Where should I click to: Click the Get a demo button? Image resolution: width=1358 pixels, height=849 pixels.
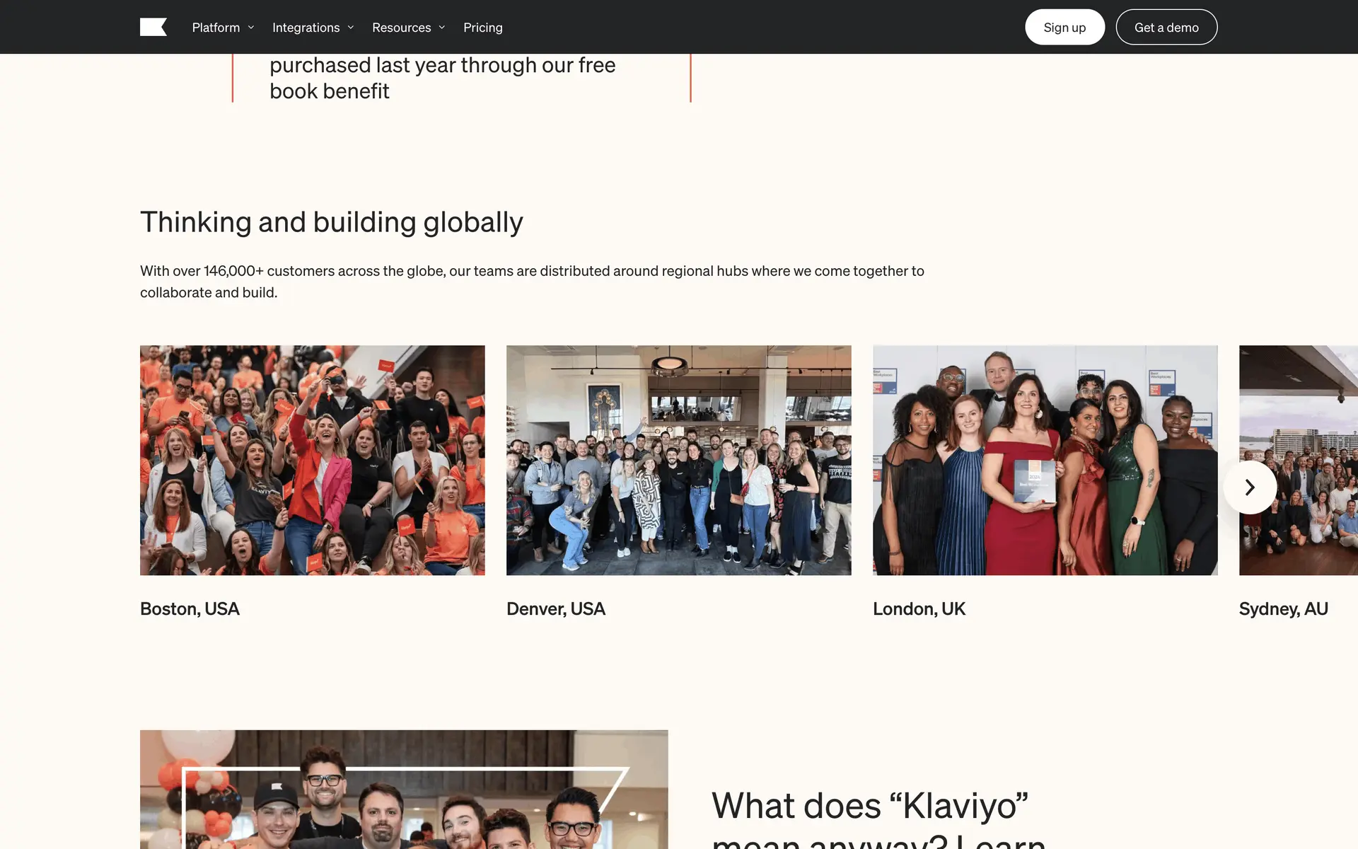coord(1166,27)
